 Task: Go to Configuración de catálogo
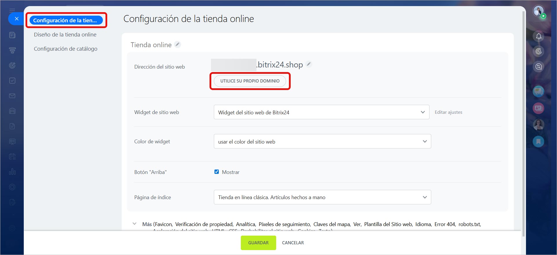65,49
